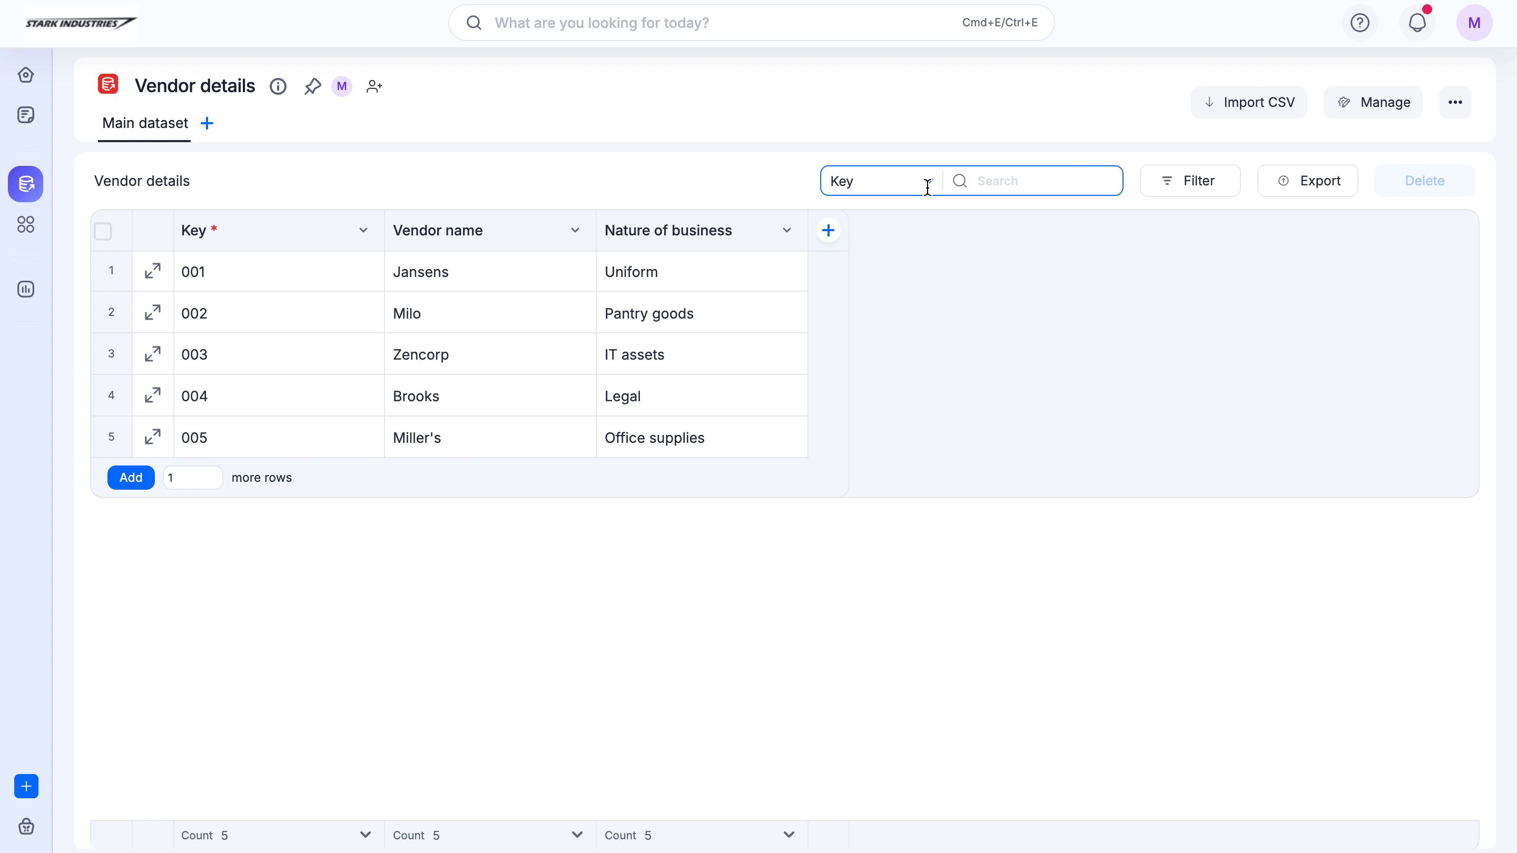The height and width of the screenshot is (853, 1517).
Task: Expand the Nature of business column menu
Action: point(787,230)
